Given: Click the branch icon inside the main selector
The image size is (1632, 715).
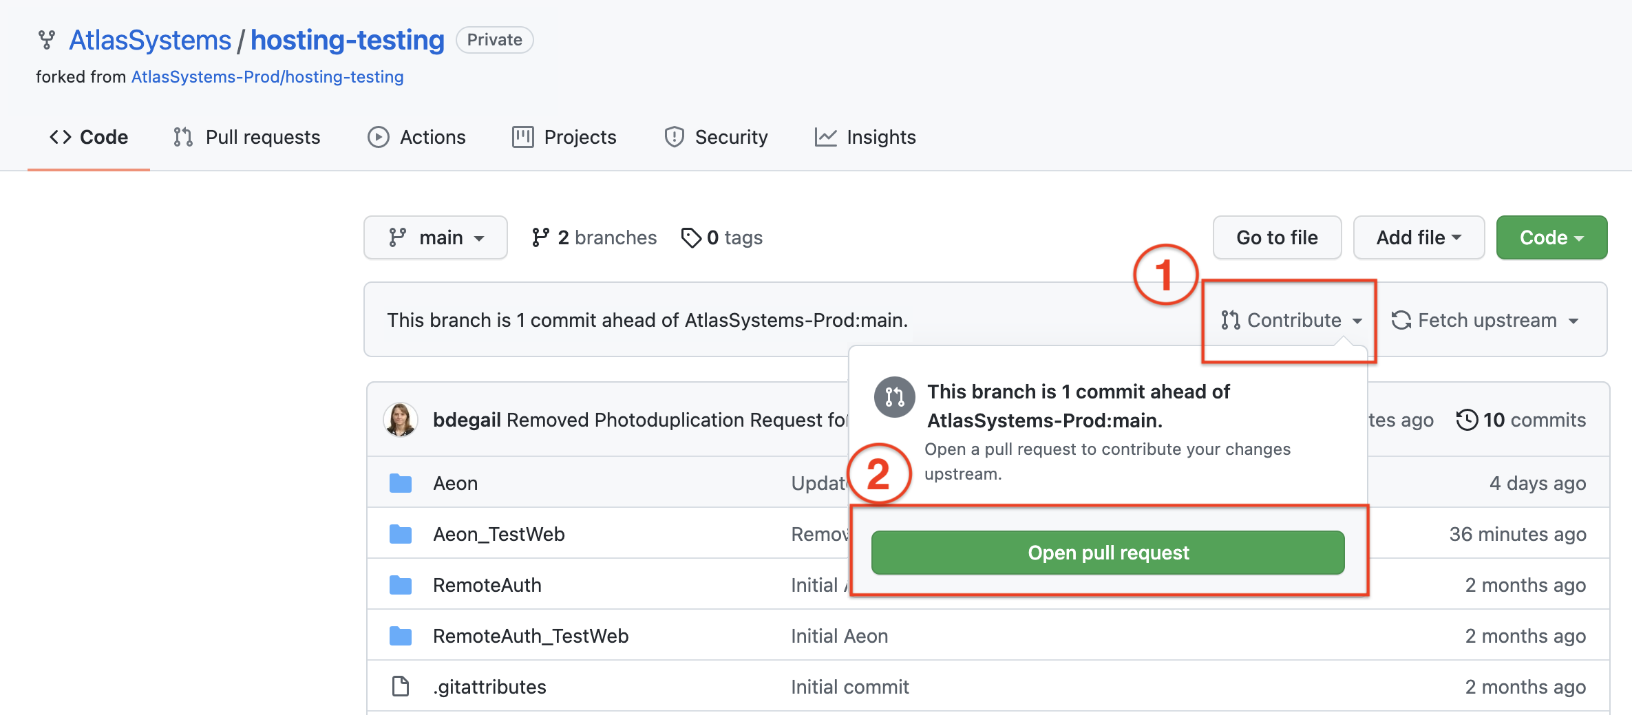Looking at the screenshot, I should coord(397,237).
